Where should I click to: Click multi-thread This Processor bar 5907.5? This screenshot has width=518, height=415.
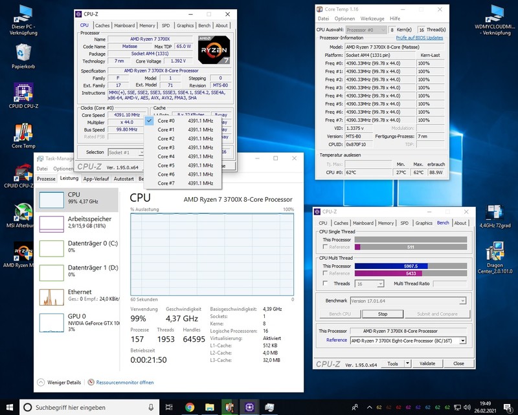[x=411, y=266]
